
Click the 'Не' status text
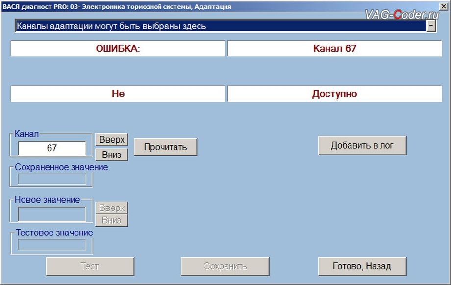pos(118,94)
